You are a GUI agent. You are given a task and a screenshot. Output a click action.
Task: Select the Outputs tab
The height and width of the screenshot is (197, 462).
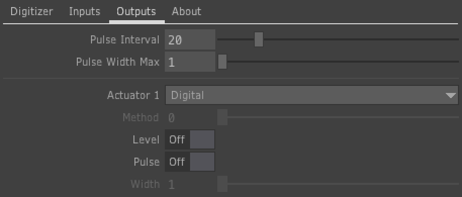[x=136, y=12]
